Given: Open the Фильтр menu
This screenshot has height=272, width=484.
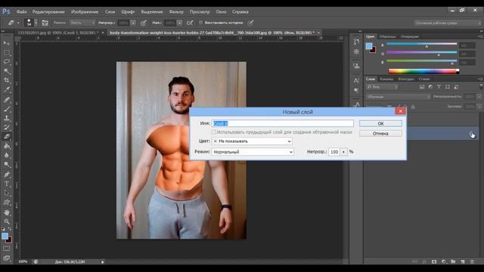Looking at the screenshot, I should (x=176, y=12).
